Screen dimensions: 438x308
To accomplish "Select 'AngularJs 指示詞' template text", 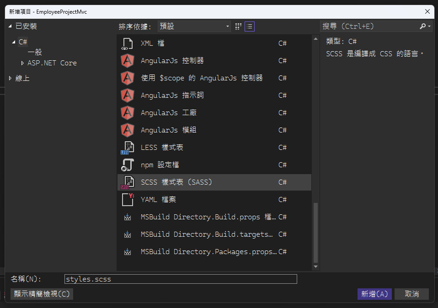I will click(x=172, y=96).
